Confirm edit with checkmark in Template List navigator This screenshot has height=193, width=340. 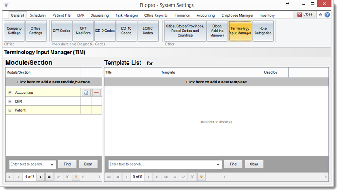coord(184,177)
